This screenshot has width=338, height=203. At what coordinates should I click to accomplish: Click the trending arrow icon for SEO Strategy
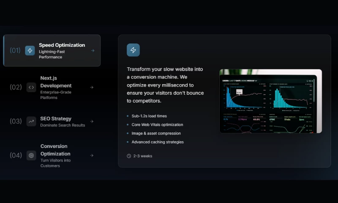[x=31, y=121]
